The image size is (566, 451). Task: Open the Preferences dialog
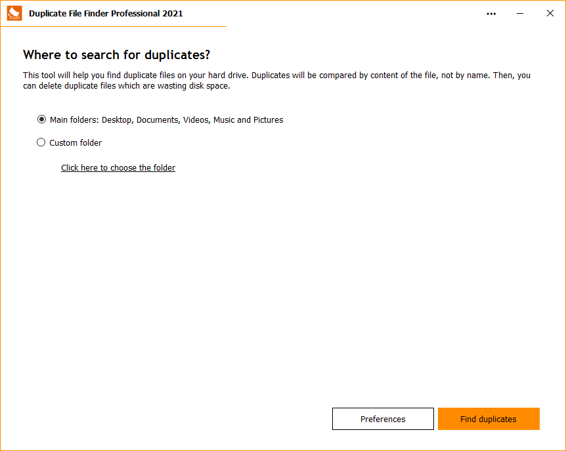[383, 419]
